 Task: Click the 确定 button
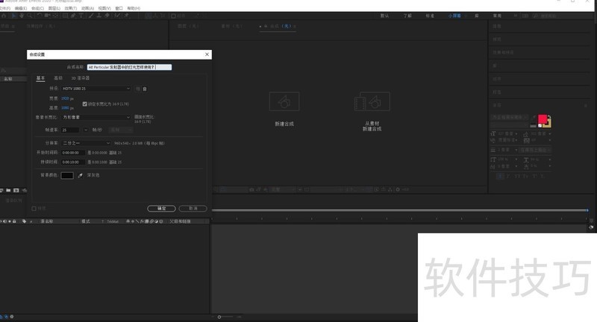(x=161, y=208)
